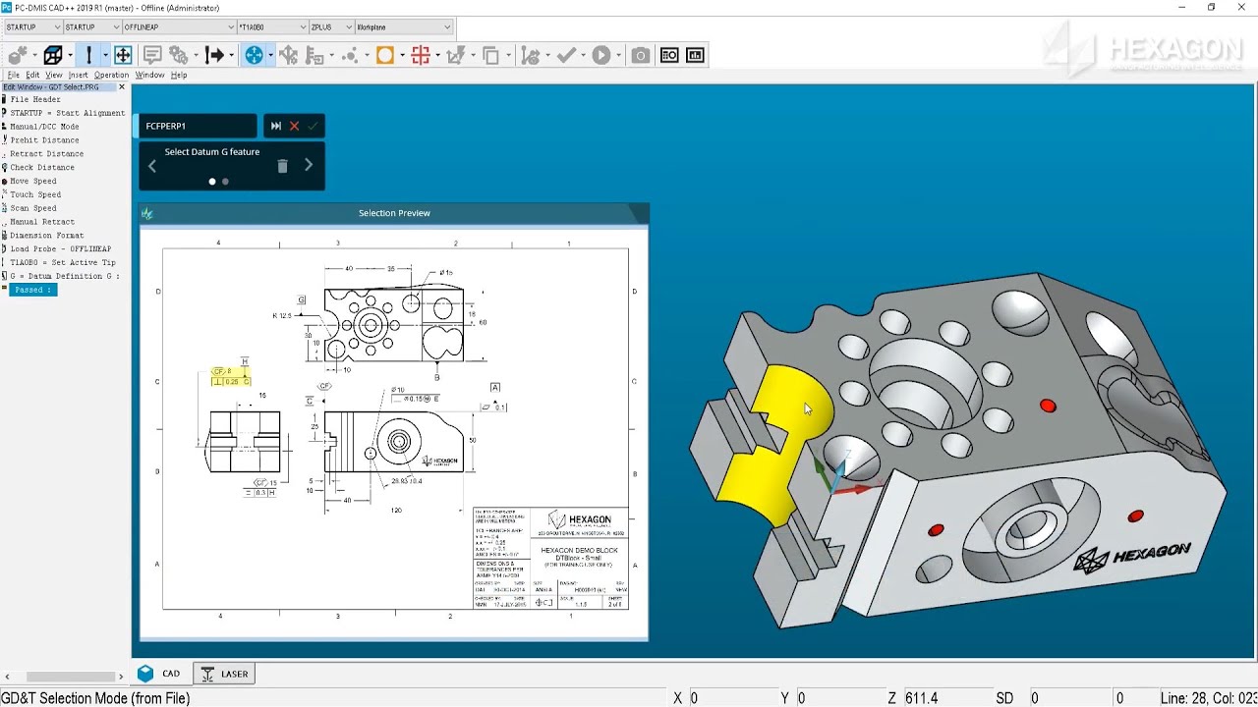Click the trash delete icon in datum panel
Viewport: 1258px width, 707px height.
(x=282, y=166)
